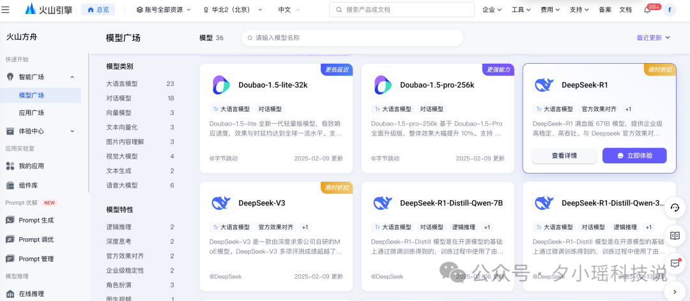Open the 企业 menu
Viewport: 690px width, 301px height.
click(x=492, y=9)
